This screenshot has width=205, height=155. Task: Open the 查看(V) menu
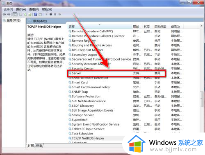click(34, 9)
